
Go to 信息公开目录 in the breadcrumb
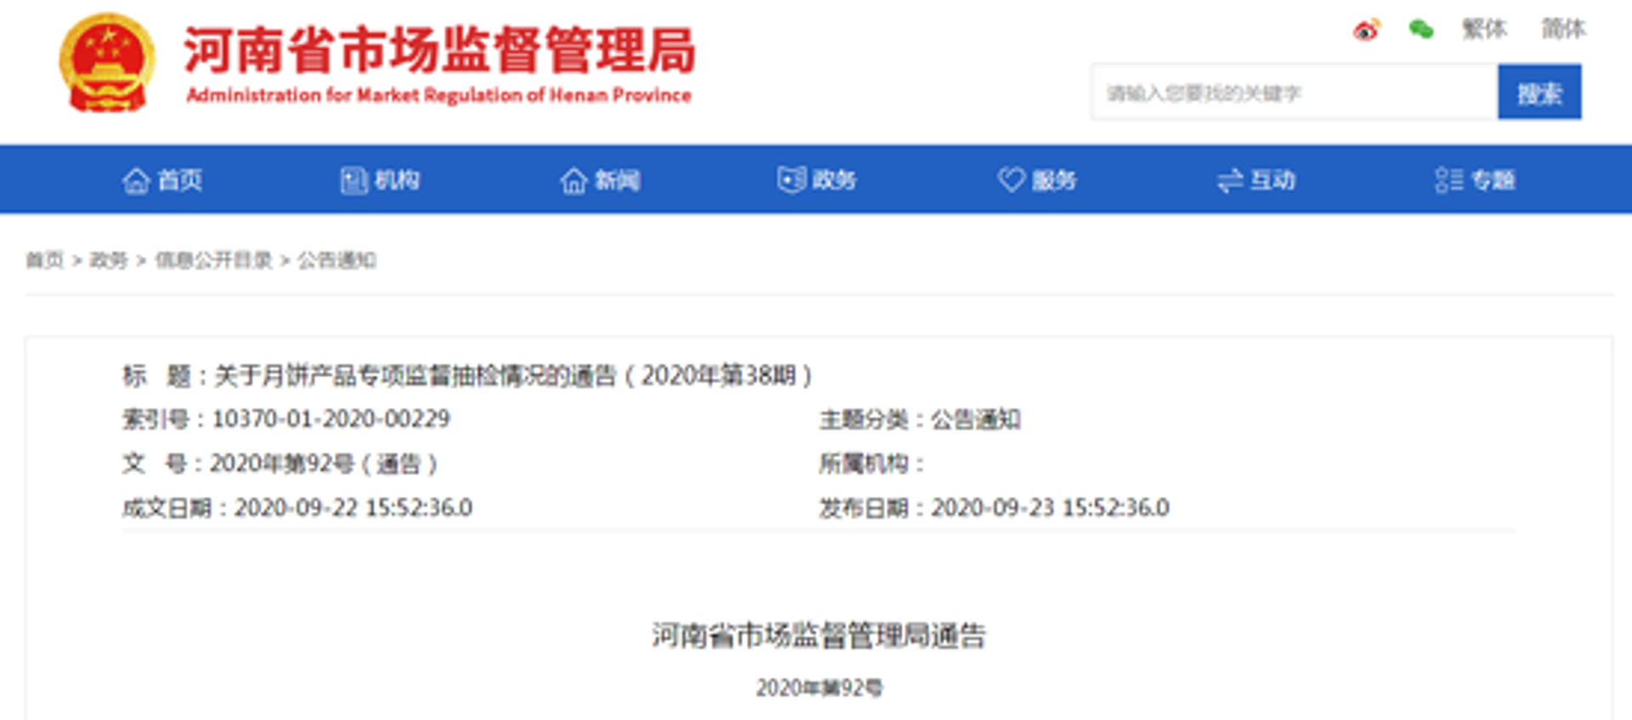tap(213, 260)
